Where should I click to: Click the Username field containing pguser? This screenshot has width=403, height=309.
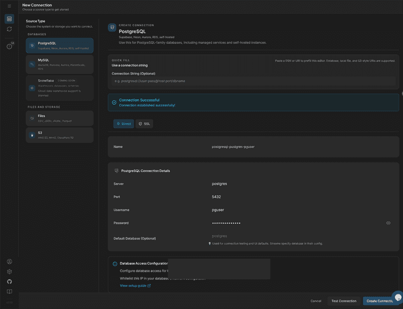[218, 210]
